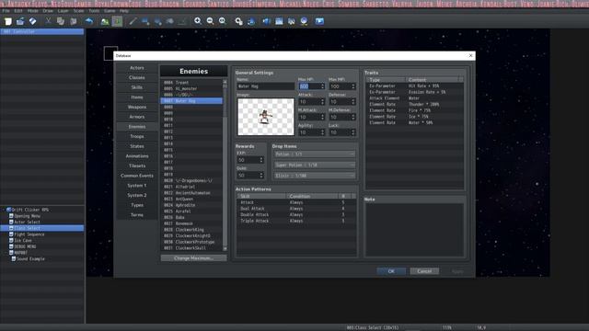Switch to the Troops database tab
Screen dimensions: 589x331
point(137,137)
